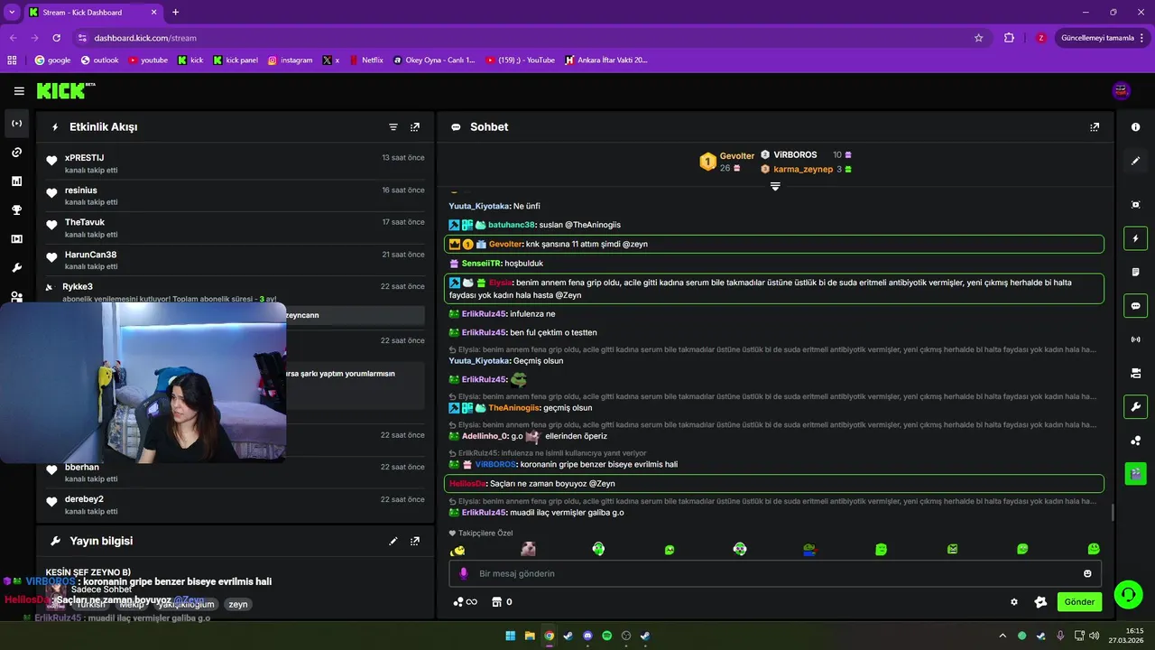Image resolution: width=1155 pixels, height=650 pixels.
Task: Open the video clips icon in the left sidebar
Action: pyautogui.click(x=17, y=239)
